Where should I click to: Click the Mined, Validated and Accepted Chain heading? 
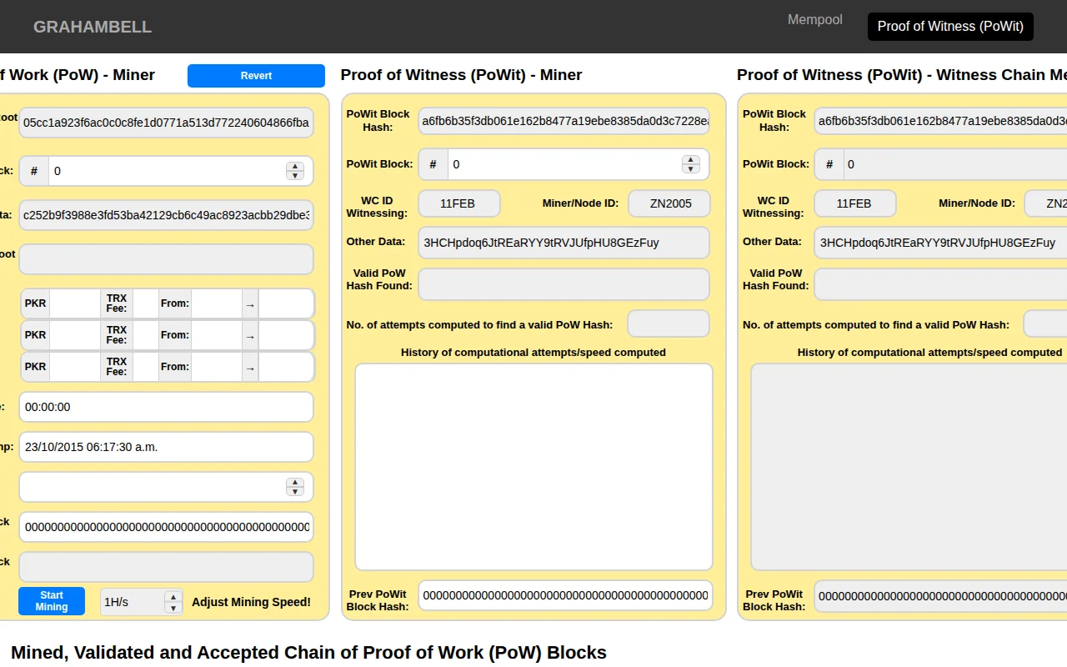[308, 652]
